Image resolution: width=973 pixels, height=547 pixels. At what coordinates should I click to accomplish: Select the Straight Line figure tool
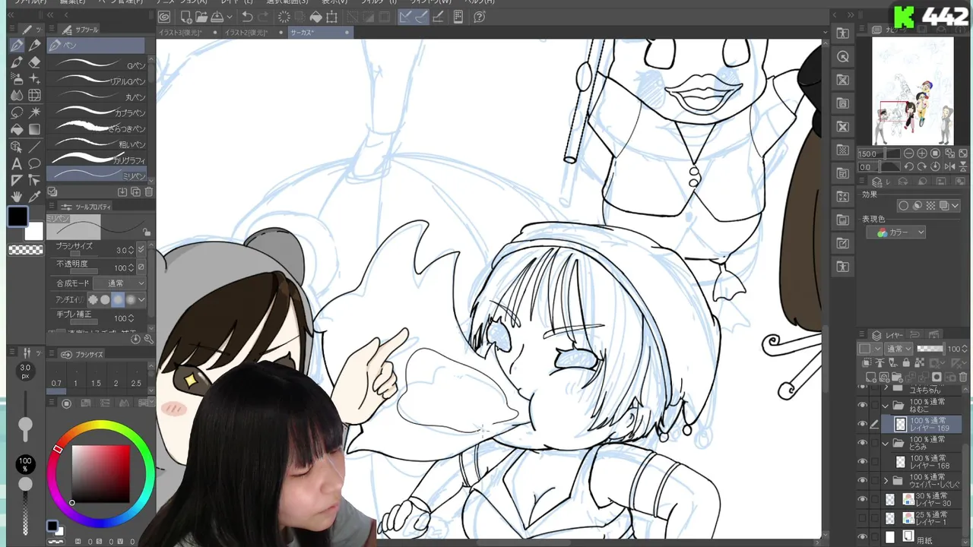point(34,147)
